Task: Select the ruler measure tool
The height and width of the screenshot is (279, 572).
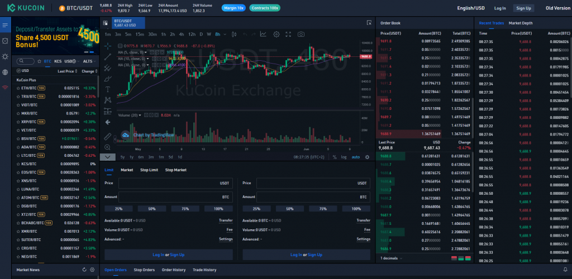Action: click(108, 136)
